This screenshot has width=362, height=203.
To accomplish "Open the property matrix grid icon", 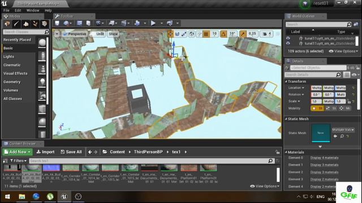I will click(x=346, y=74).
